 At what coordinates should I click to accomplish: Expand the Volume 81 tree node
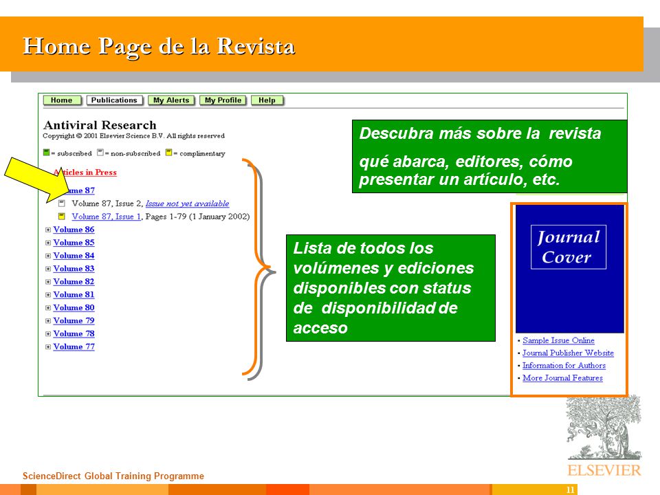click(x=48, y=295)
